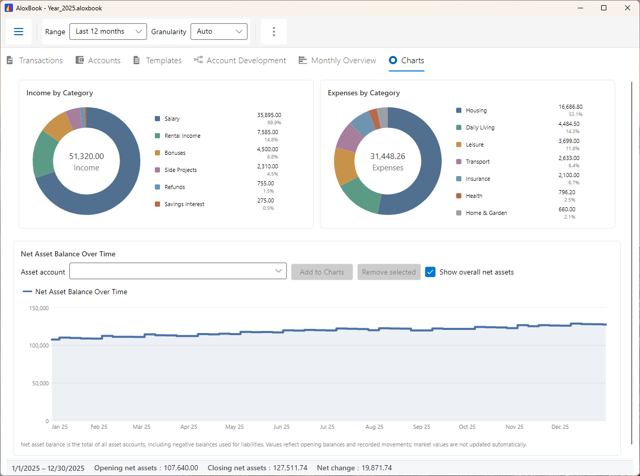640x476 pixels.
Task: Click the 31,448.26 Expenses total in donut
Action: pos(388,156)
